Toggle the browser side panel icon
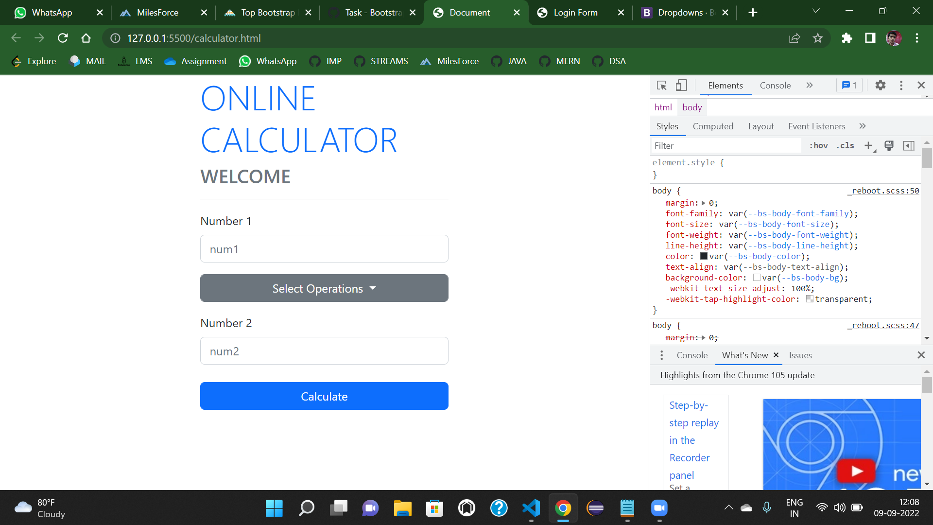 coord(870,38)
